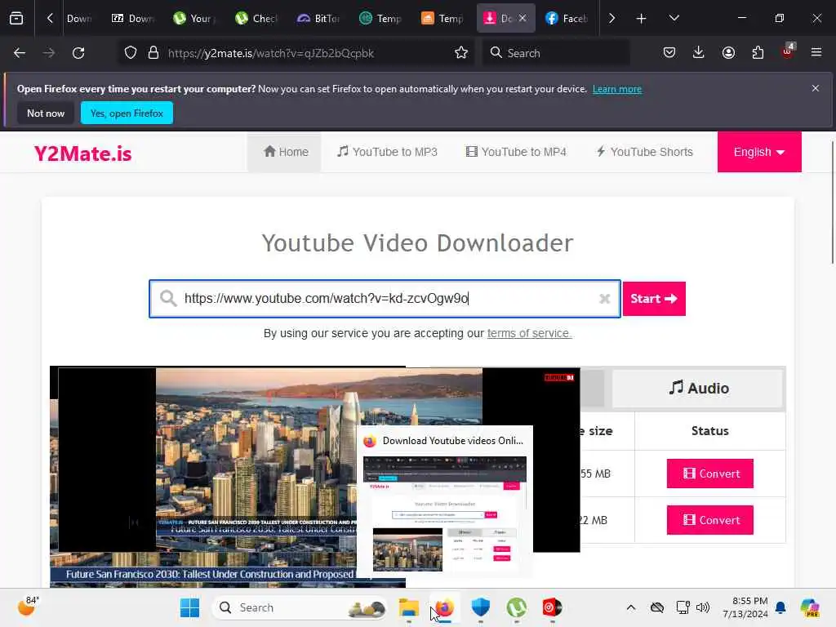Open the terms of service link
The width and height of the screenshot is (836, 627).
528,333
